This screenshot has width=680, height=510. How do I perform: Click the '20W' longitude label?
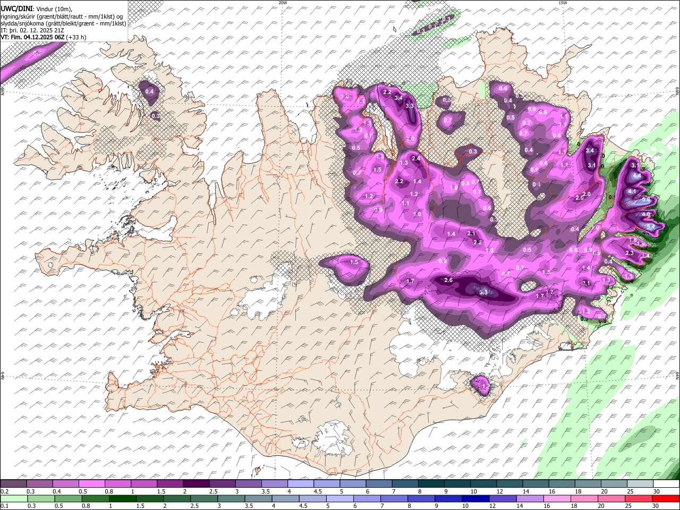tap(283, 2)
